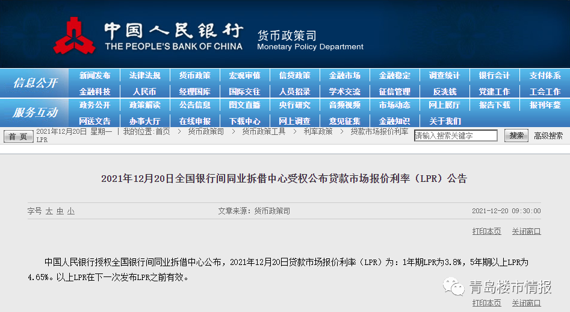Click the 信息公开 section label
The image size is (570, 312).
(35, 83)
